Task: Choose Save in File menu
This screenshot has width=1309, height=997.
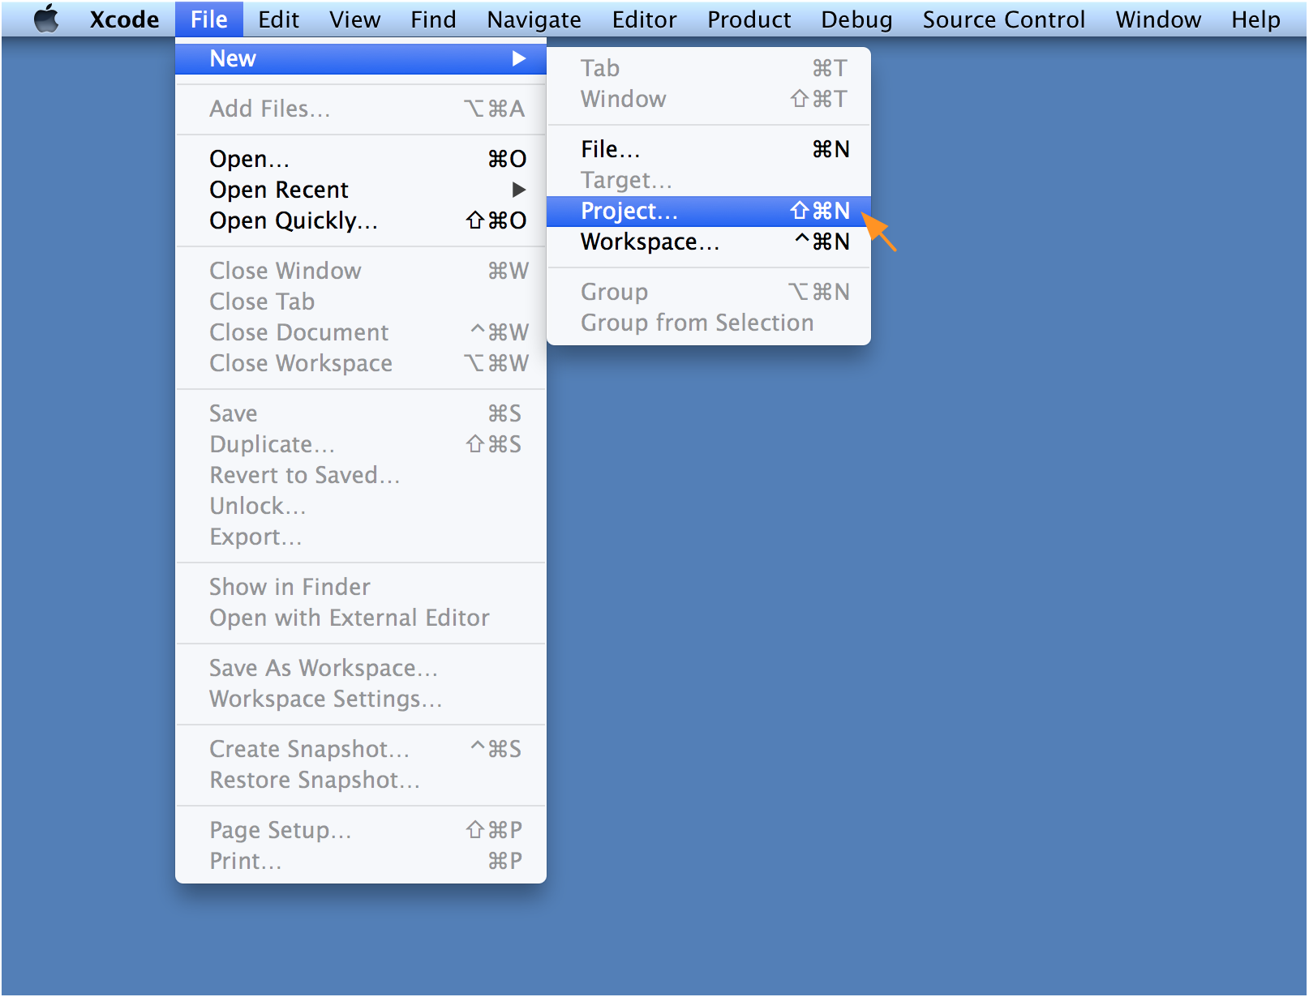Action: click(361, 413)
